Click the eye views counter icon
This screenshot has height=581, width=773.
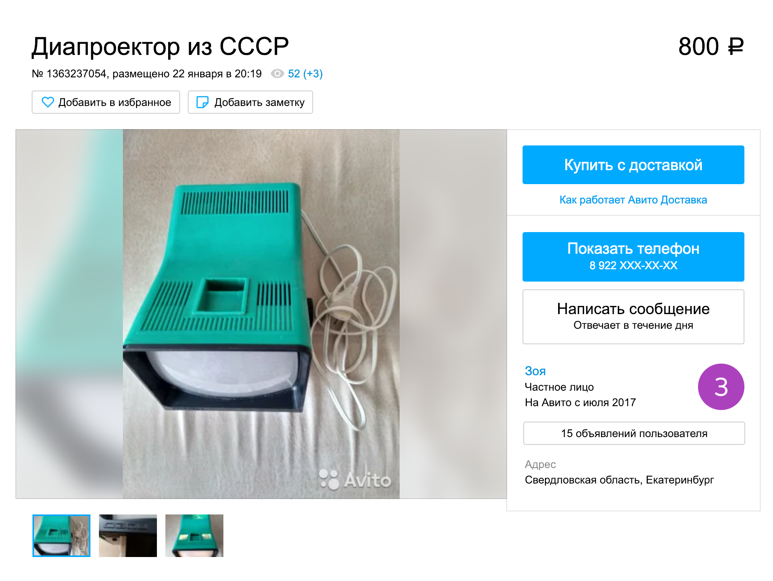point(277,73)
